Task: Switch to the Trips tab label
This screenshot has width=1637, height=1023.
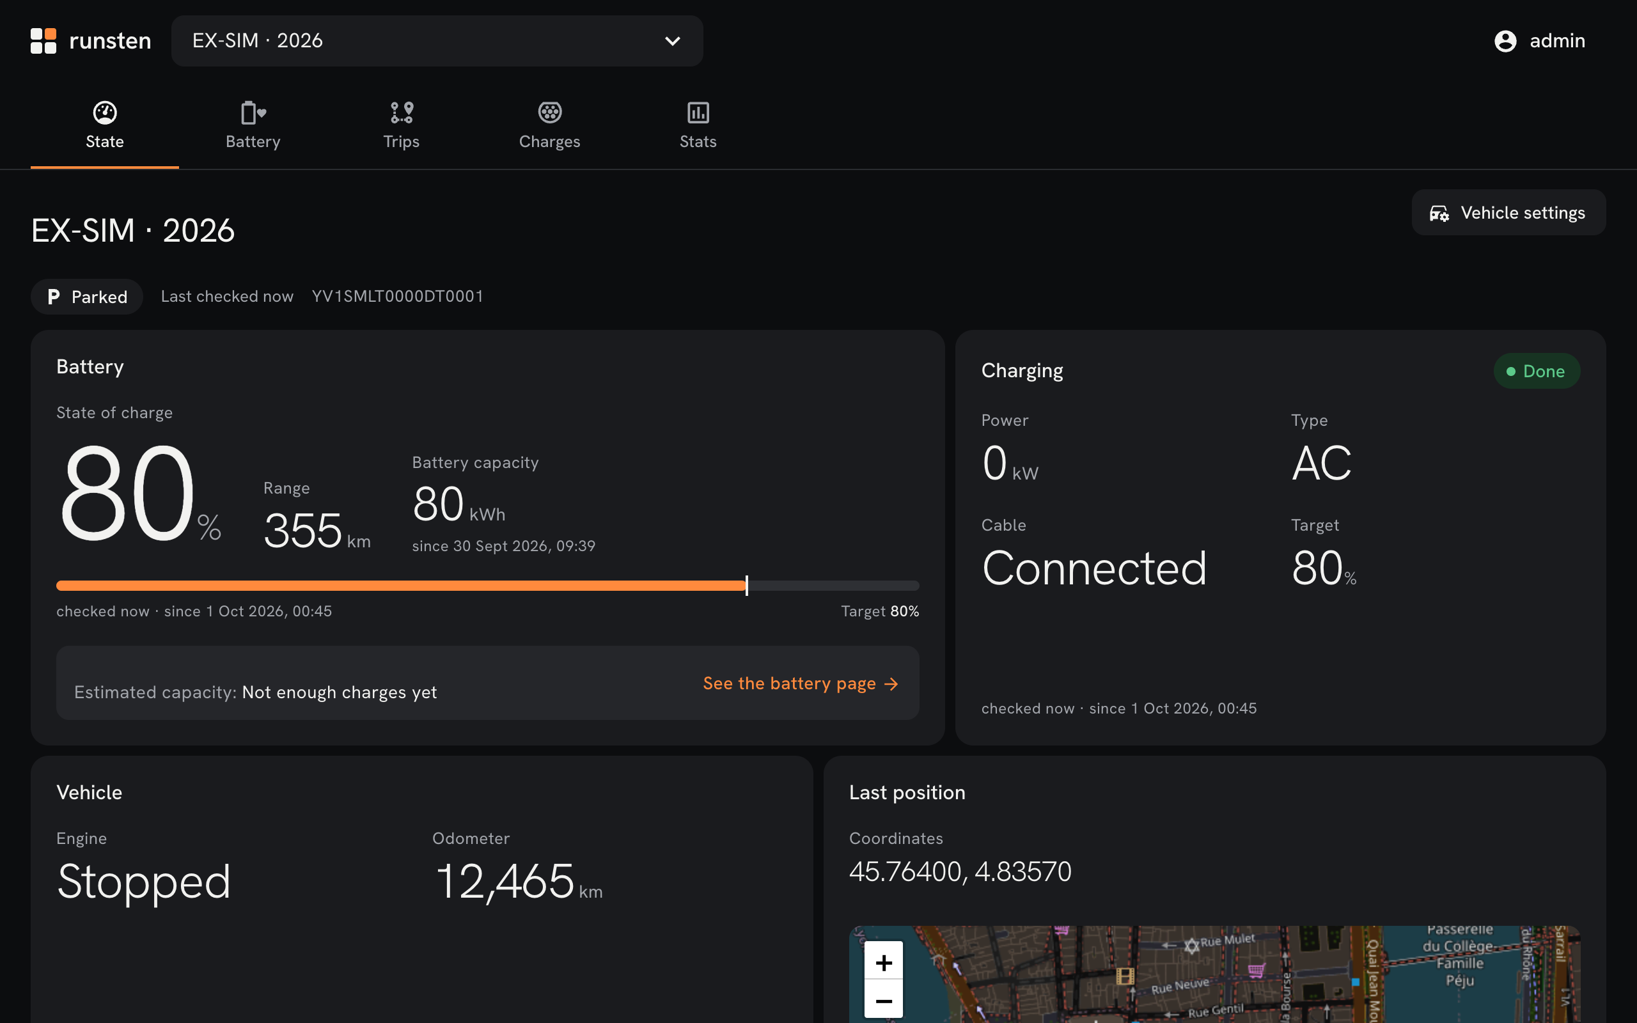Action: point(401,141)
